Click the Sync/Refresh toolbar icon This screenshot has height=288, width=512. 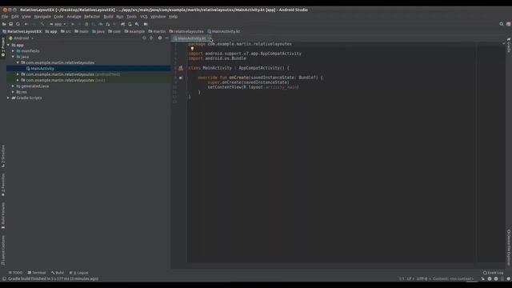[18, 24]
